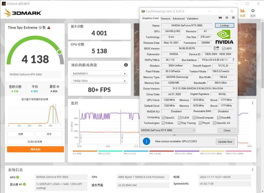Click the Memory Size 12288 MB field
This screenshot has width=264, height=193.
tap(173, 83)
